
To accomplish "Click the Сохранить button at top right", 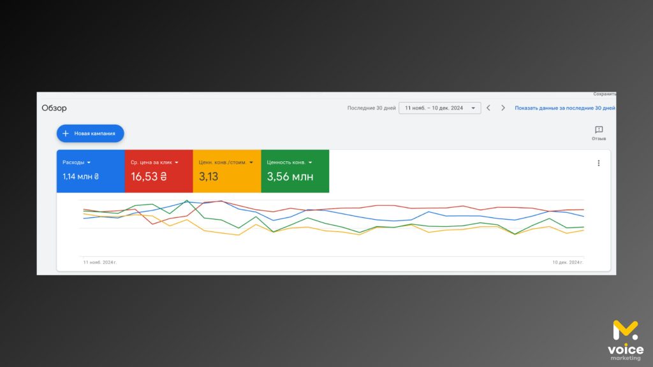I will click(605, 94).
